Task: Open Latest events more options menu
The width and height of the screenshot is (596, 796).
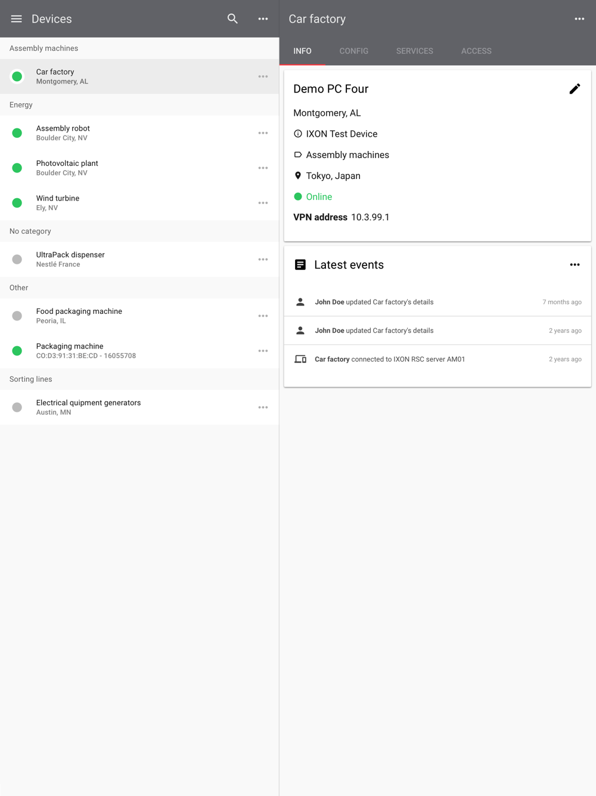Action: click(575, 265)
